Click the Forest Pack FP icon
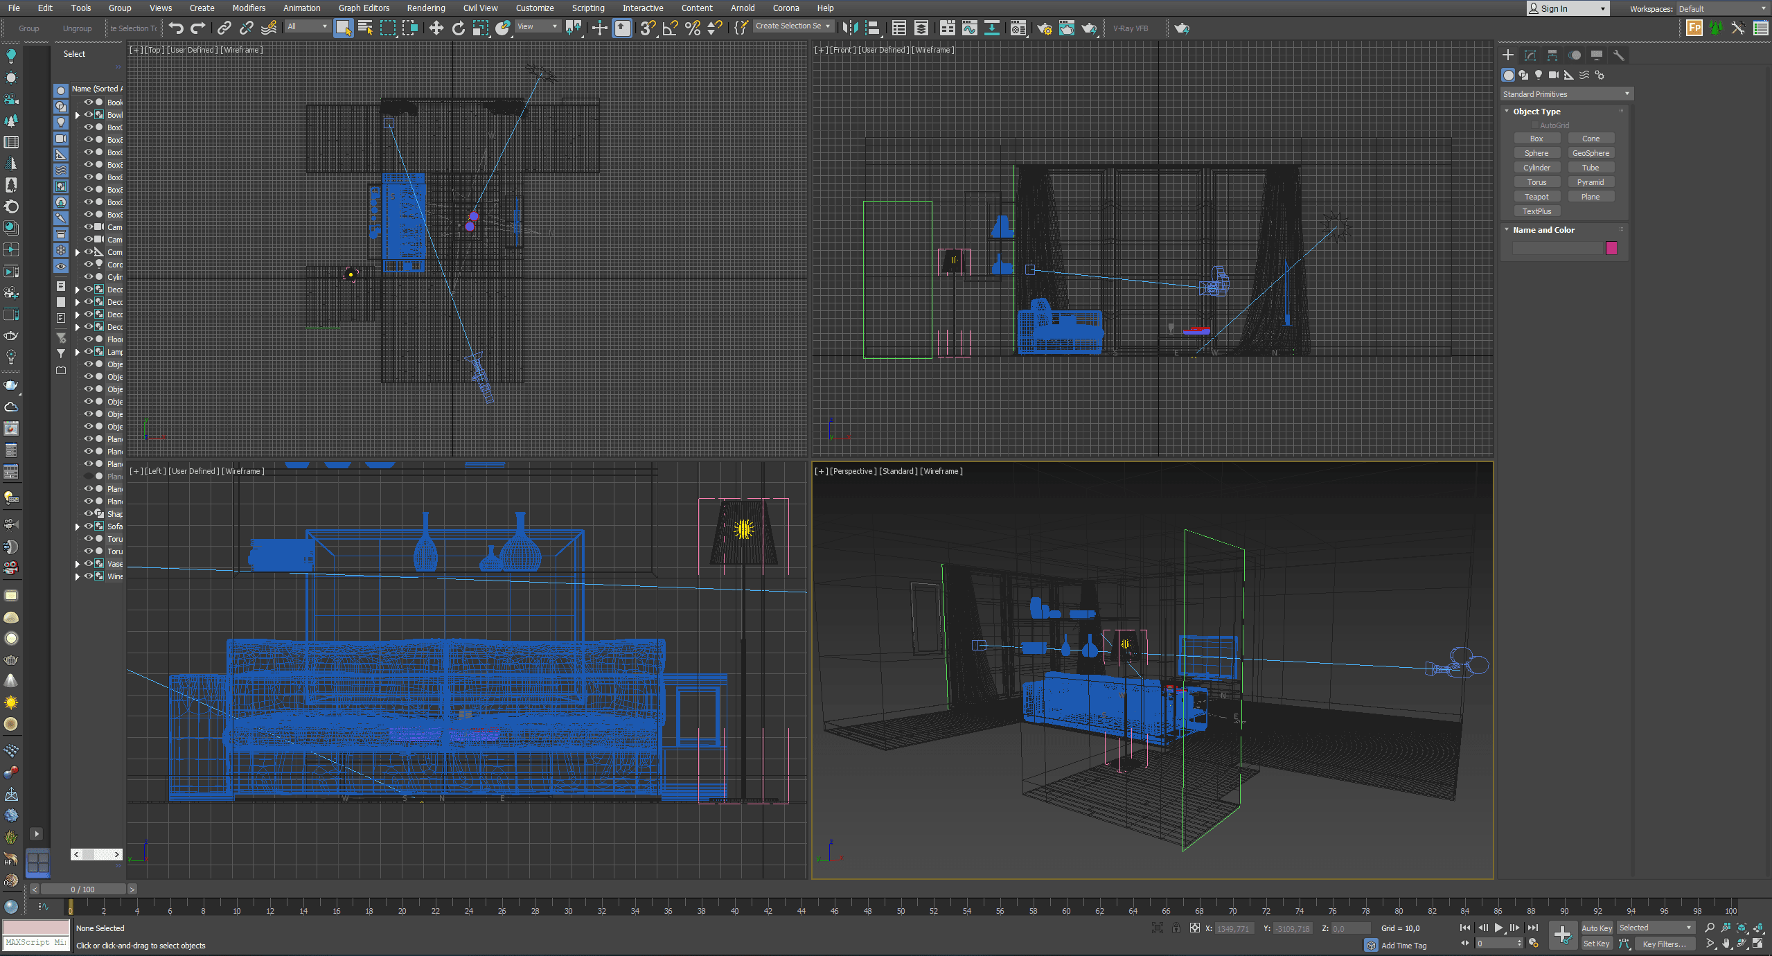The height and width of the screenshot is (956, 1772). coord(1694,28)
